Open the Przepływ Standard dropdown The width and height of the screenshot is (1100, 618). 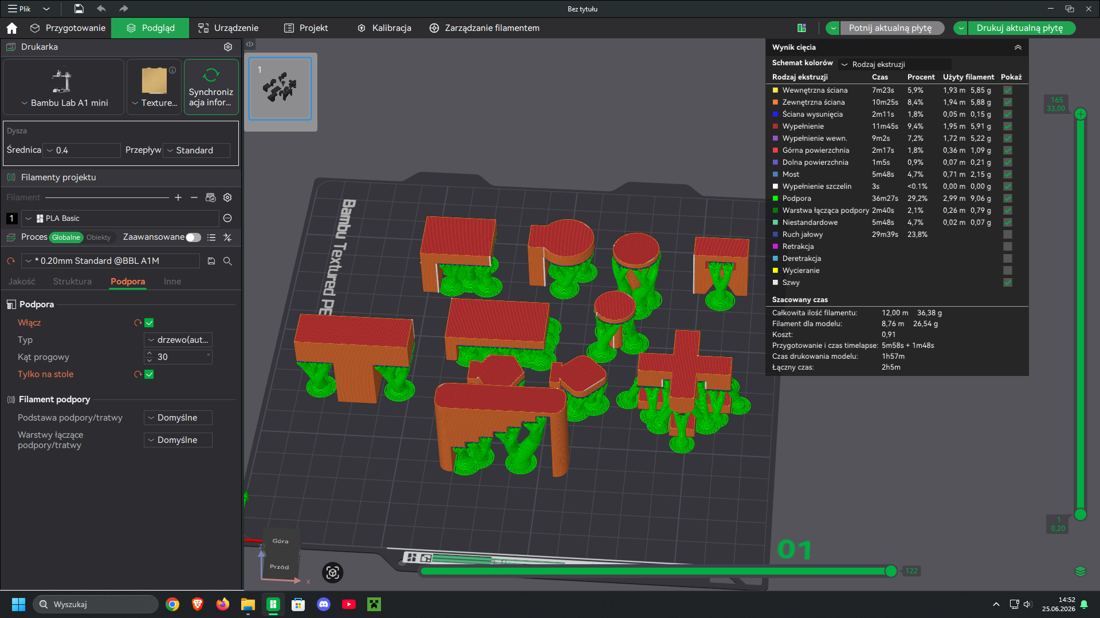pyautogui.click(x=197, y=150)
